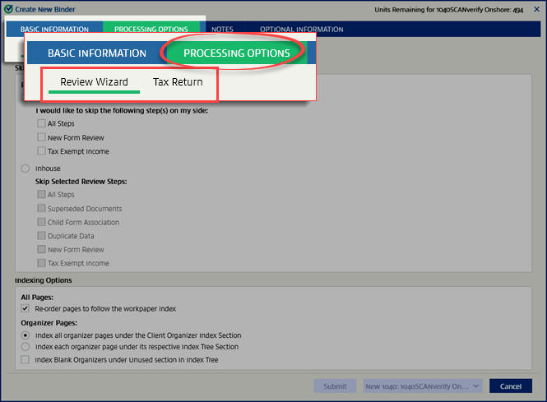Select the Inhouse radio button
Viewport: 547px width, 402px height.
pos(25,169)
